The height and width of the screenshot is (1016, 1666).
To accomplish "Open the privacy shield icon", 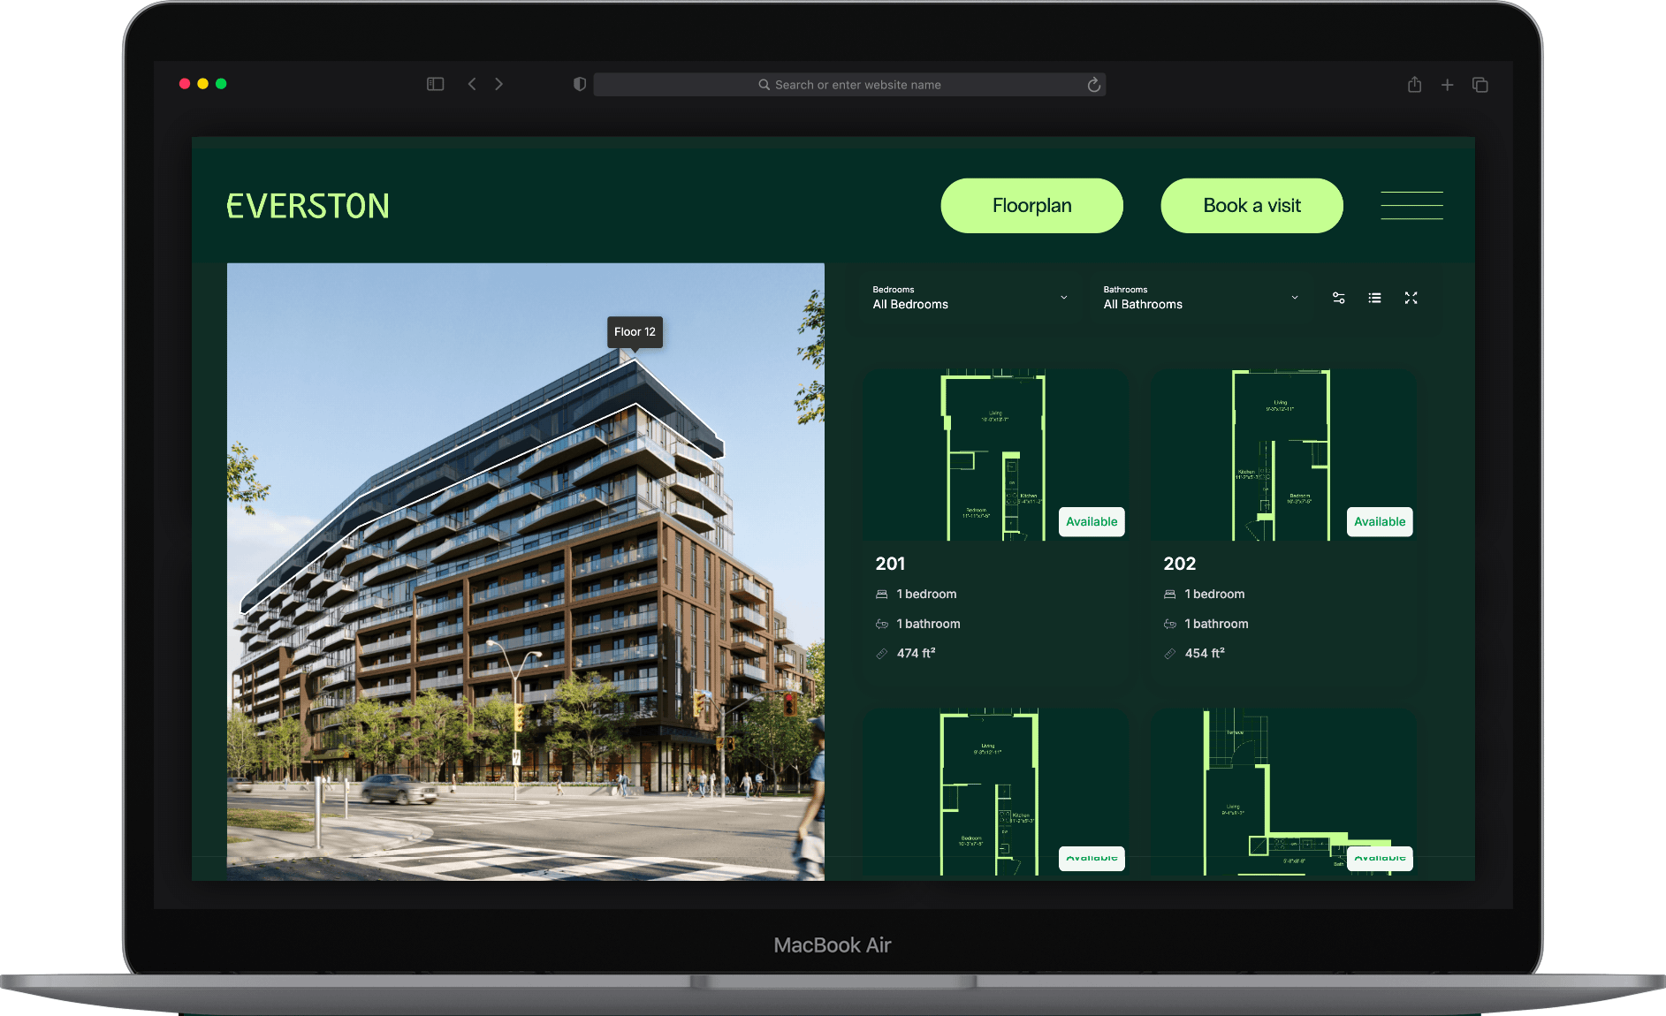I will point(580,84).
